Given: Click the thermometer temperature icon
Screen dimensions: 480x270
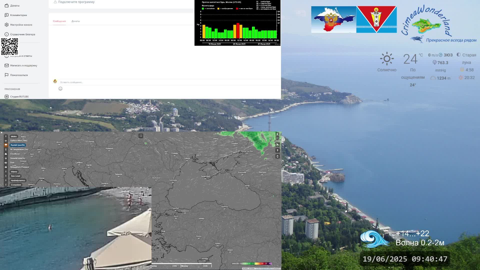Looking at the screenshot, I should 6,149.
